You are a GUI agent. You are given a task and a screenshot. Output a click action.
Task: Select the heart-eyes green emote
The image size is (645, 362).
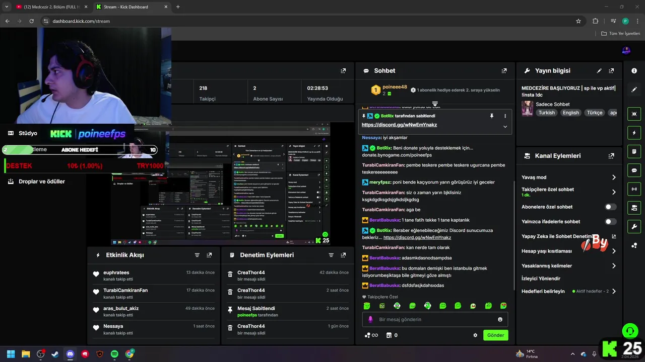pyautogui.click(x=503, y=306)
